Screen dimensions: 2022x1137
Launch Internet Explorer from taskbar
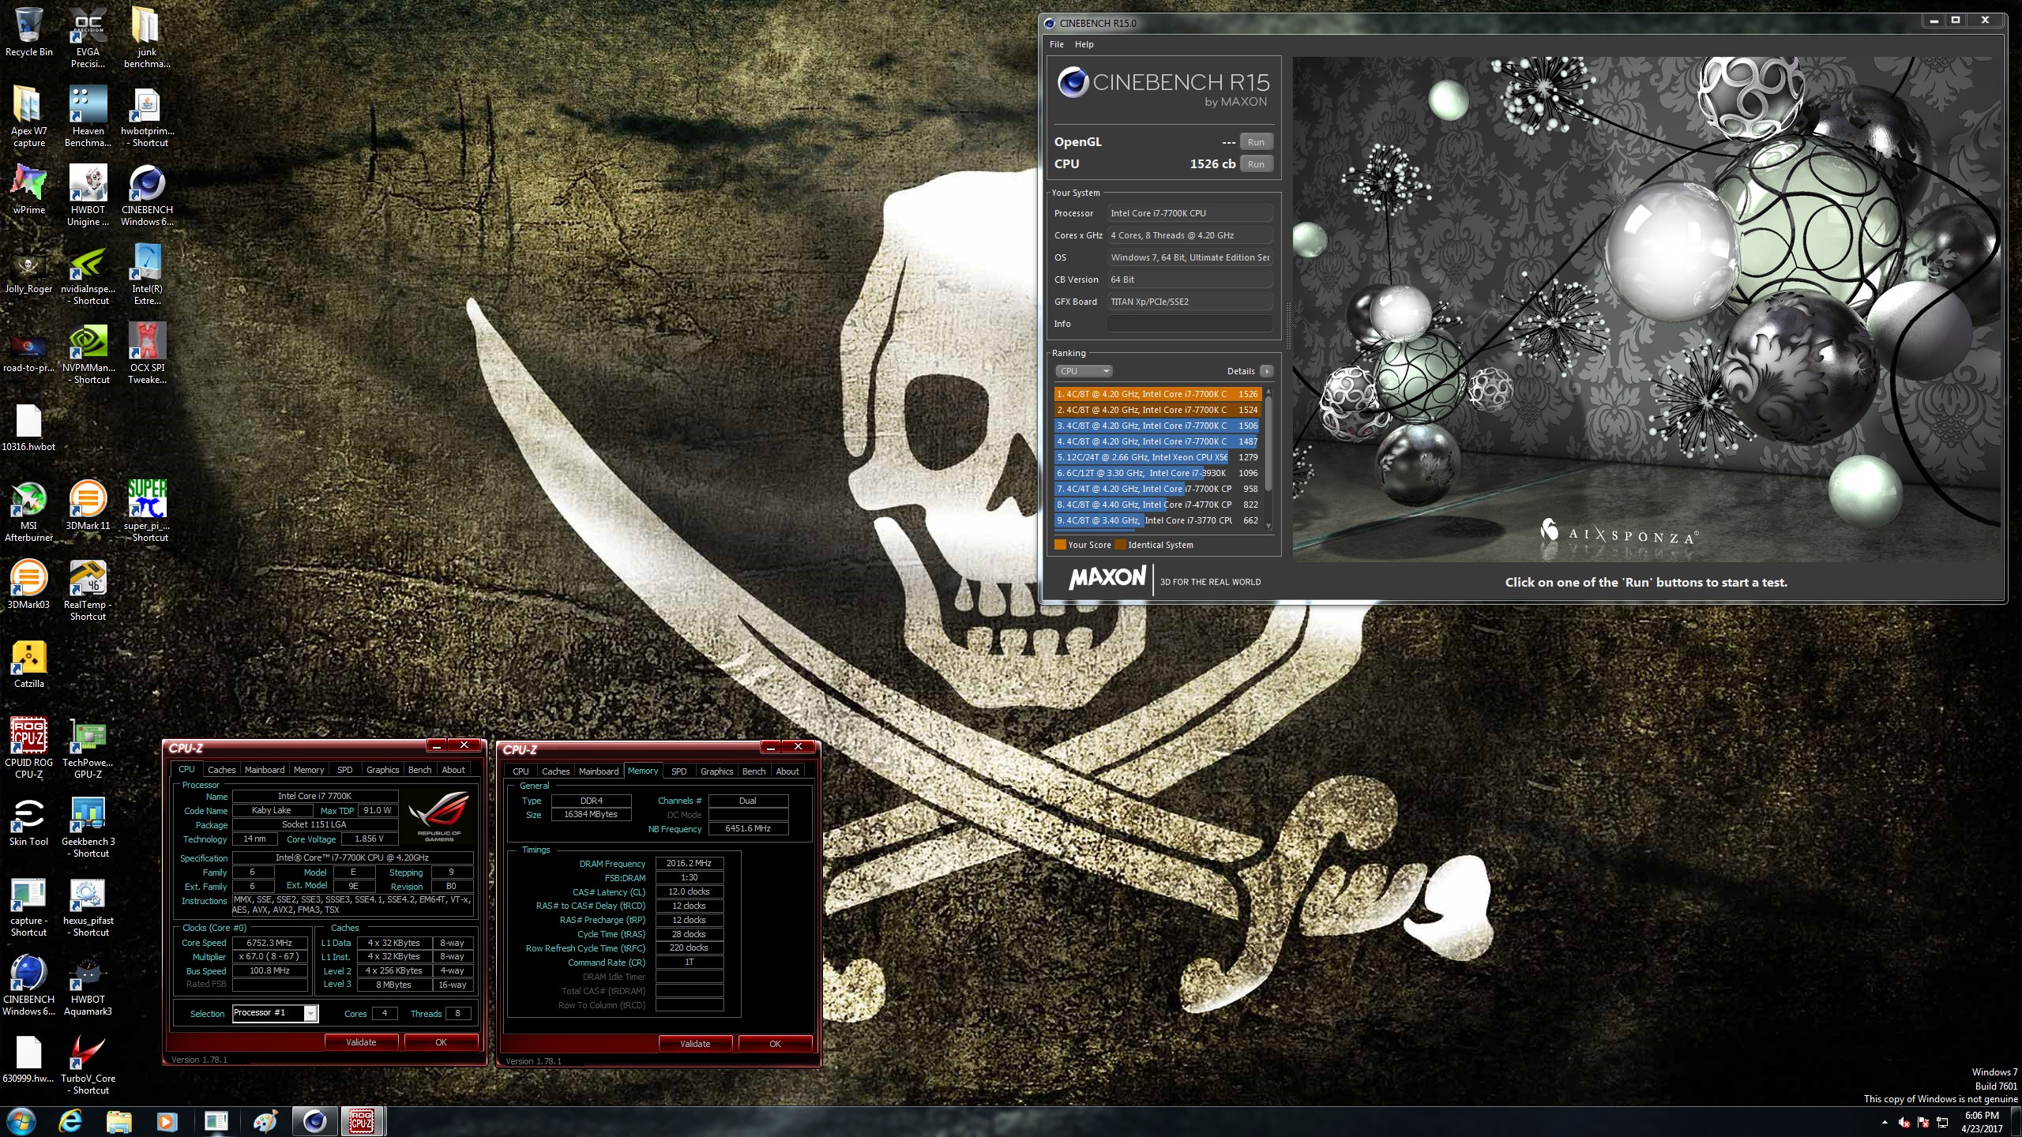click(70, 1121)
